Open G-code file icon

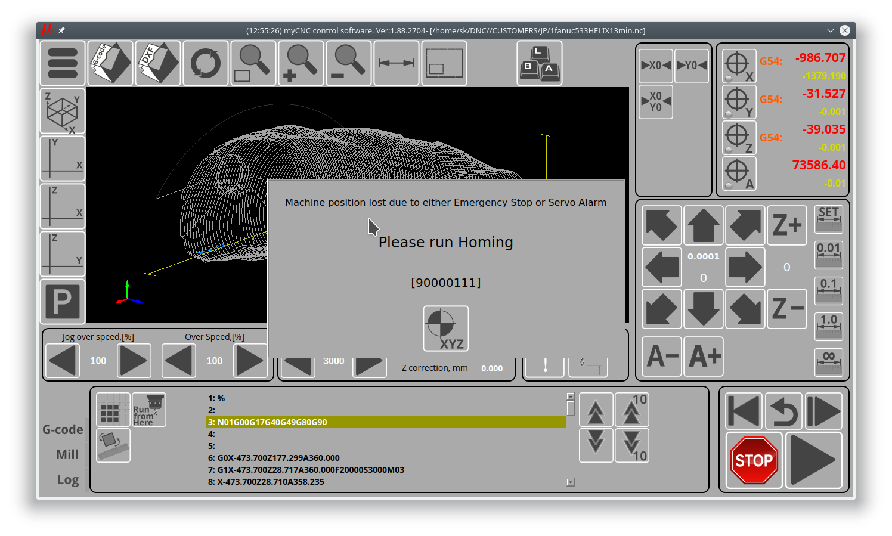[x=110, y=63]
